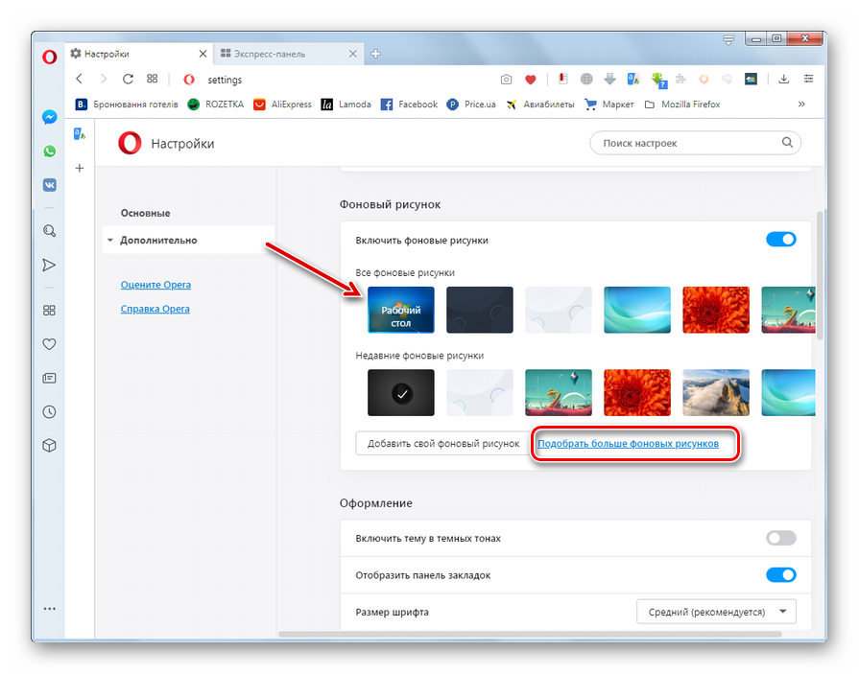859x674 pixels.
Task: Reload the page with the refresh button
Action: [128, 80]
